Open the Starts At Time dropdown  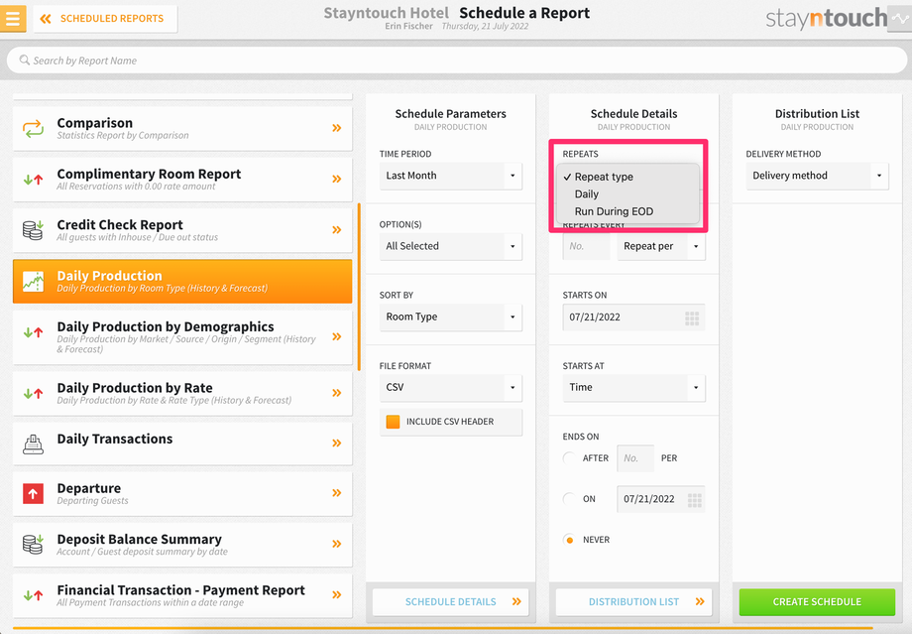pos(634,388)
